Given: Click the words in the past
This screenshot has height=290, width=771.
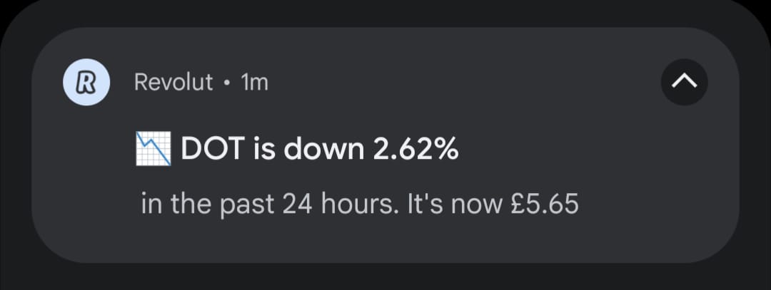Looking at the screenshot, I should 208,205.
